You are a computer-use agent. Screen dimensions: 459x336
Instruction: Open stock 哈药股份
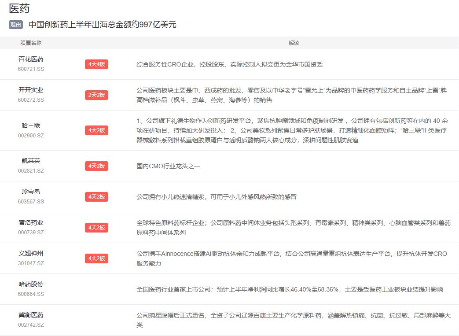coord(31,284)
